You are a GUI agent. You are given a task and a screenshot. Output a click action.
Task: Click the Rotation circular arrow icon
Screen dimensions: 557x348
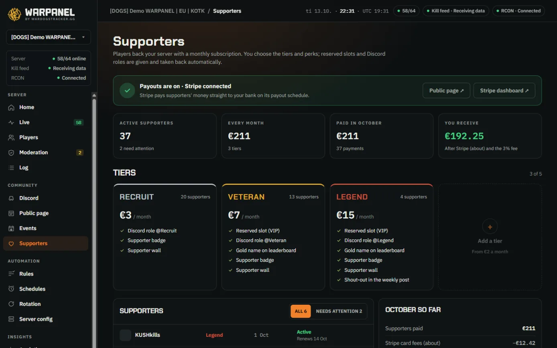point(11,304)
